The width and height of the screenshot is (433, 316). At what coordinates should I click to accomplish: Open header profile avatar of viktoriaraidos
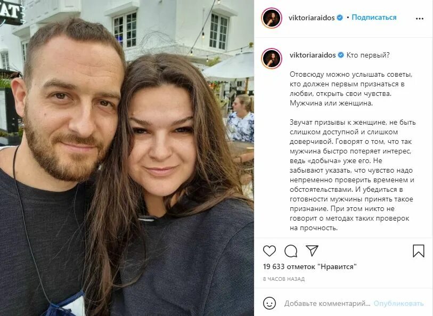tap(272, 18)
